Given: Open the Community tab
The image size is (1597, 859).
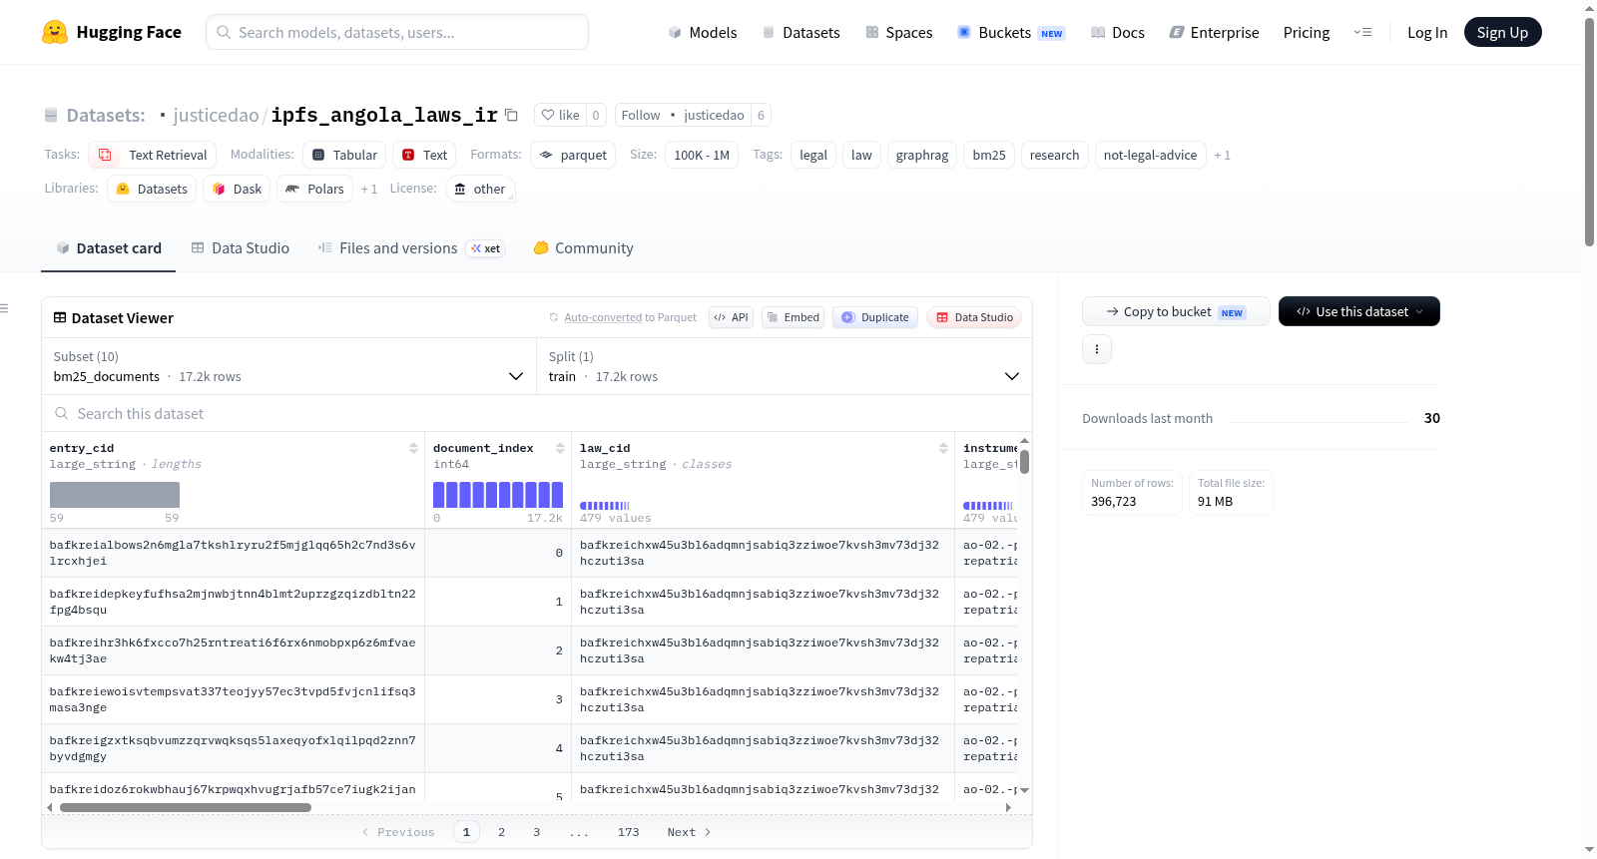Looking at the screenshot, I should (583, 248).
